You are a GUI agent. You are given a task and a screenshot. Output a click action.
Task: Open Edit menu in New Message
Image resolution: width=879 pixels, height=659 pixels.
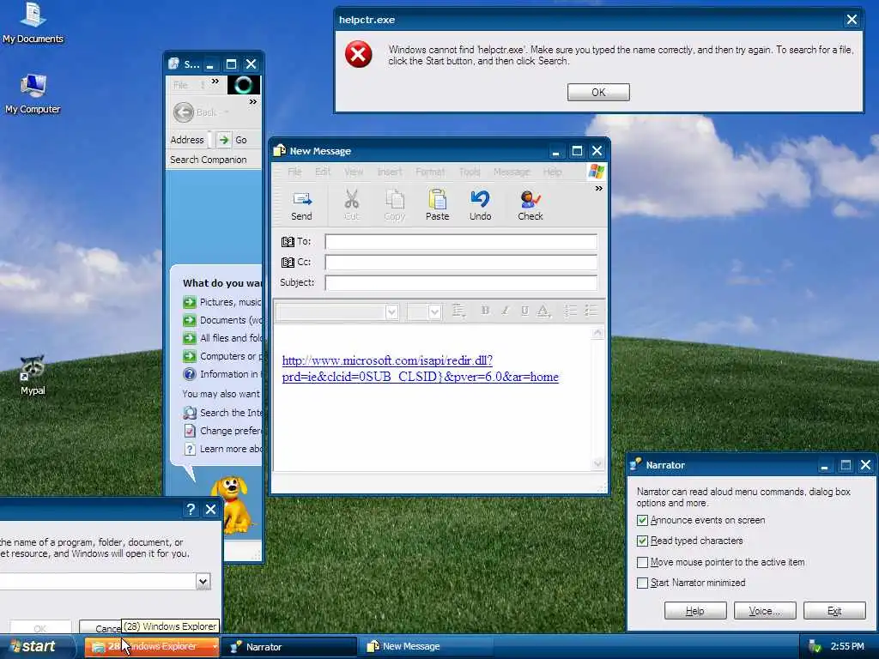[x=323, y=172]
